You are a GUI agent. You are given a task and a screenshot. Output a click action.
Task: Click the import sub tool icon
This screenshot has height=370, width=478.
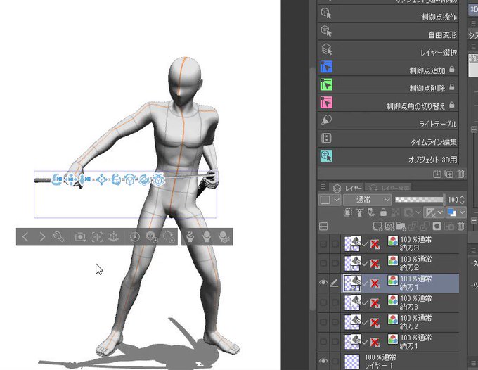437,174
